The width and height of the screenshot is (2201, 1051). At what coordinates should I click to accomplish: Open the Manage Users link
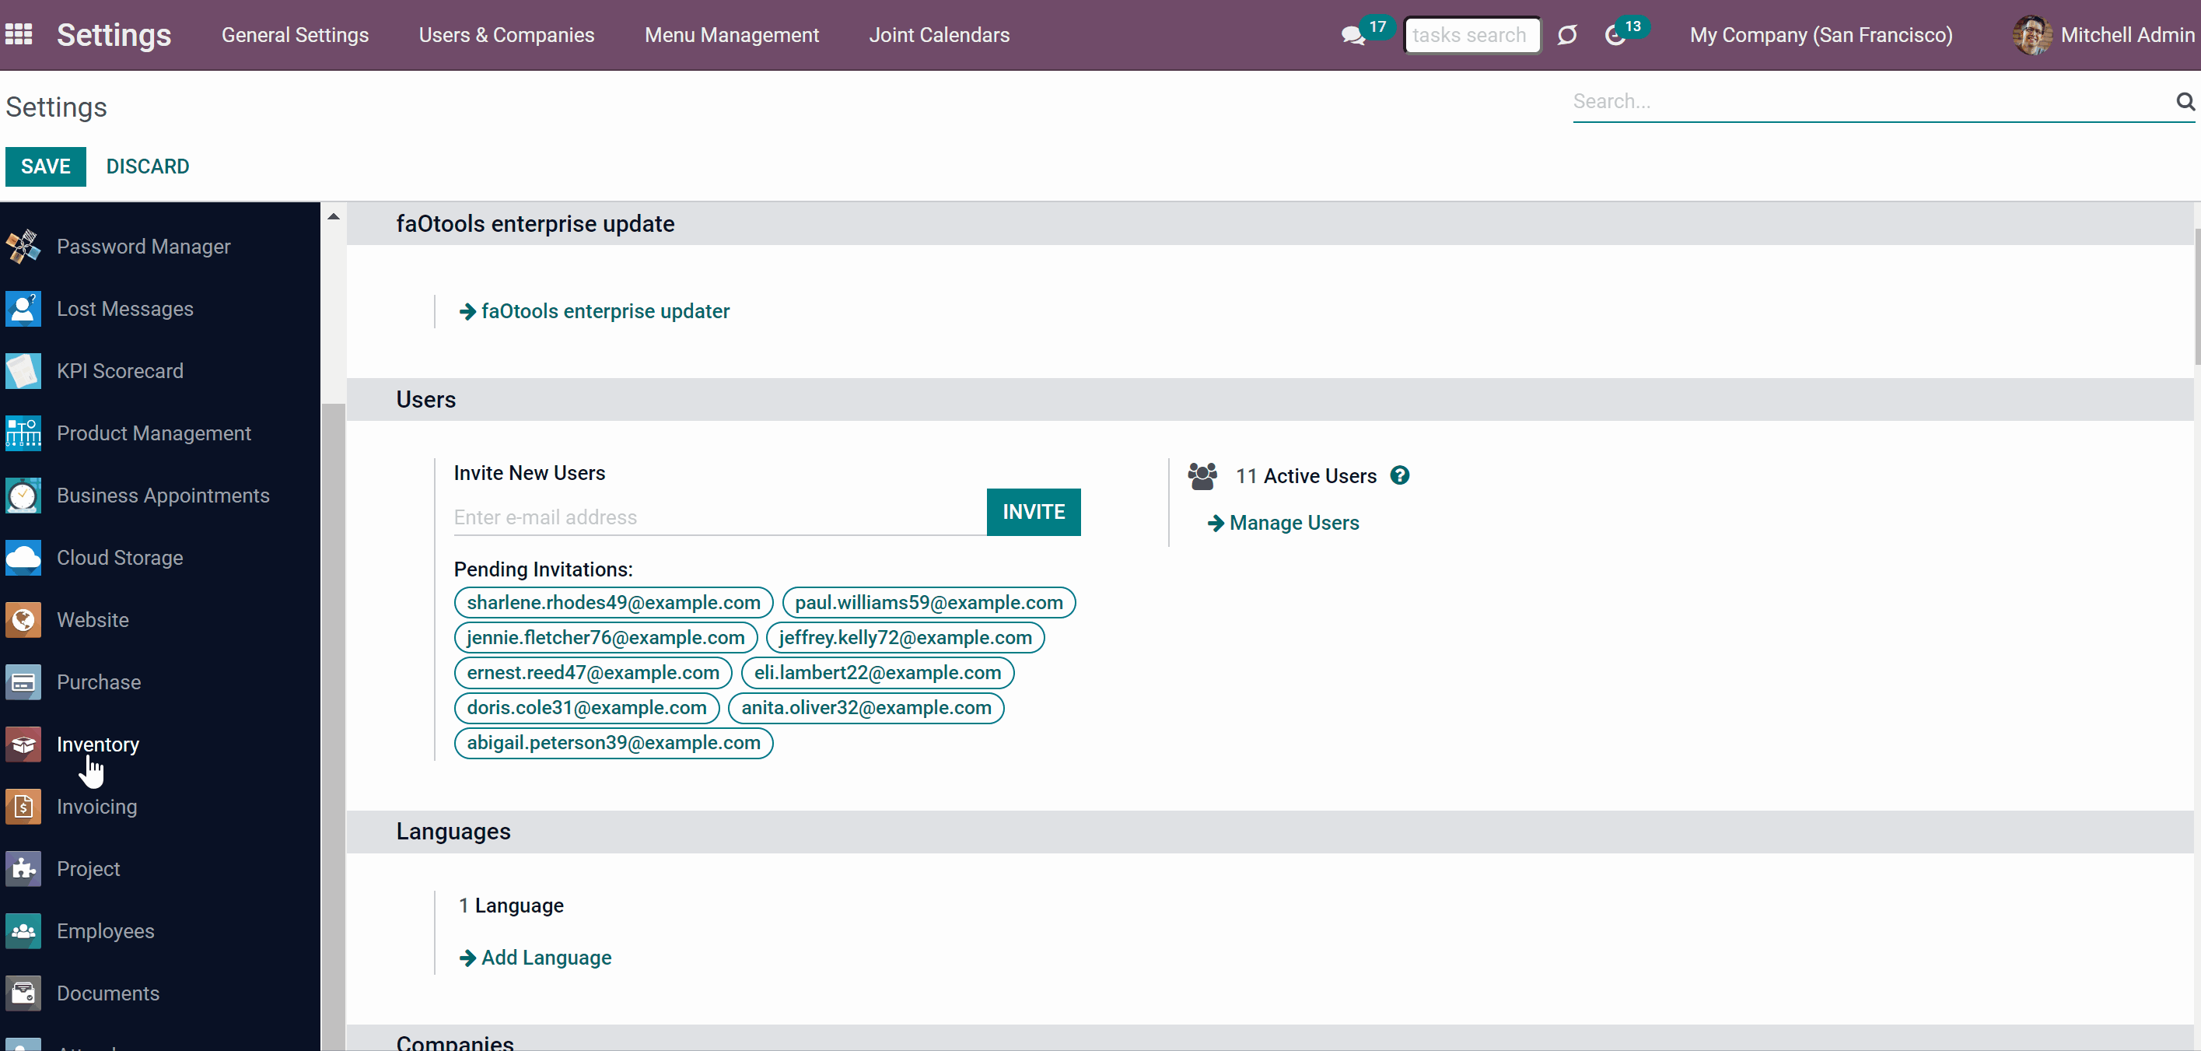tap(1283, 523)
